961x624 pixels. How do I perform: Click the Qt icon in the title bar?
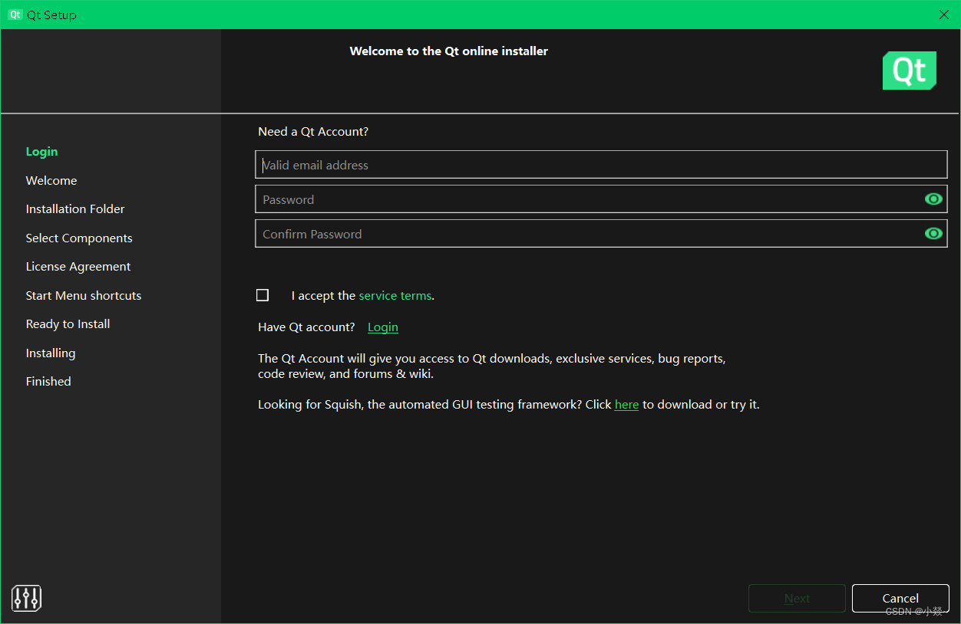[x=15, y=15]
